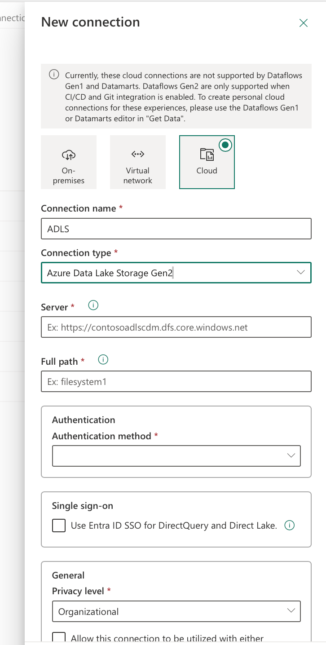
Task: Select the On-premises cloud upload icon
Action: pos(69,155)
